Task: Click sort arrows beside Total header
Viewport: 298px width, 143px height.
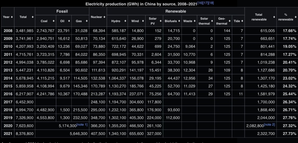Action: (x=33, y=17)
